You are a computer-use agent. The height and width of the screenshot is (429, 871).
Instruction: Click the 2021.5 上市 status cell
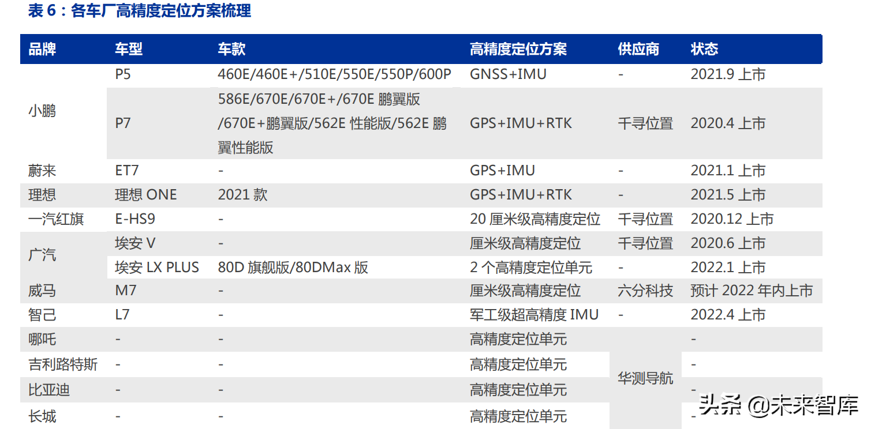(728, 195)
